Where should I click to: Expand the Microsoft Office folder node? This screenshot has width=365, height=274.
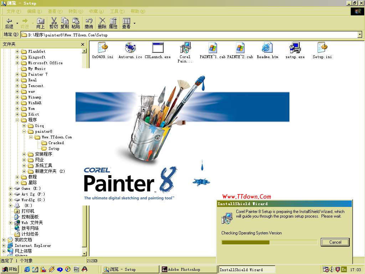[x=17, y=63]
